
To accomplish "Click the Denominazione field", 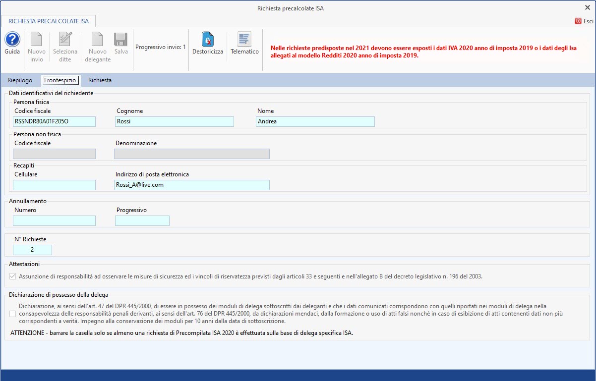I will [x=192, y=154].
